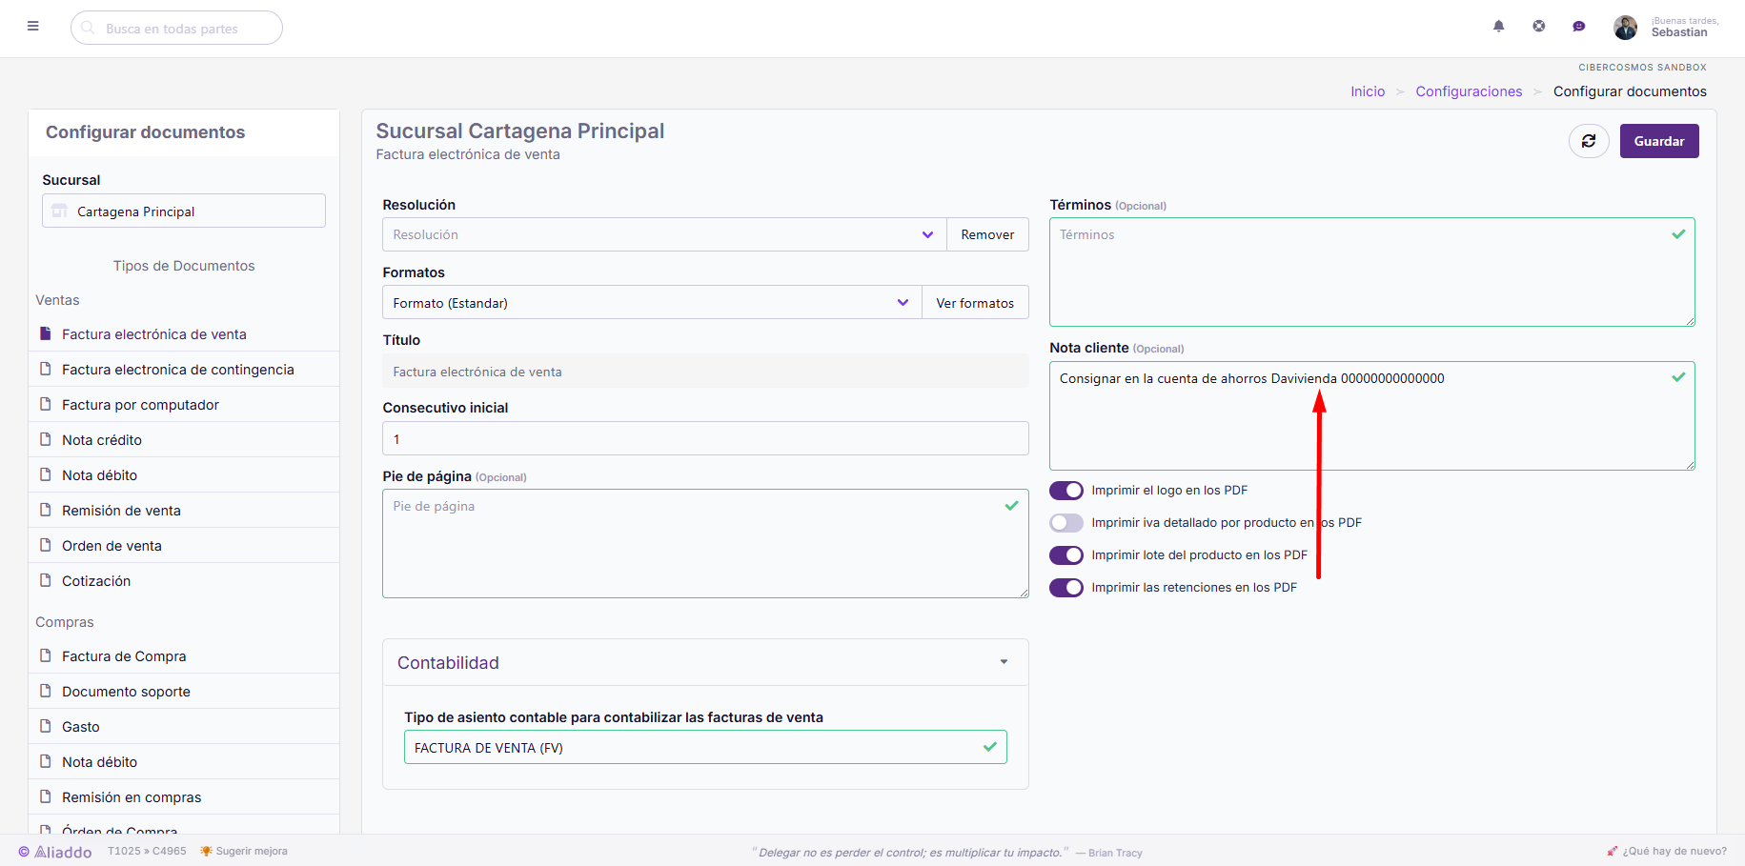
Task: Click the Sugerir mejora lightbulb icon
Action: [206, 851]
